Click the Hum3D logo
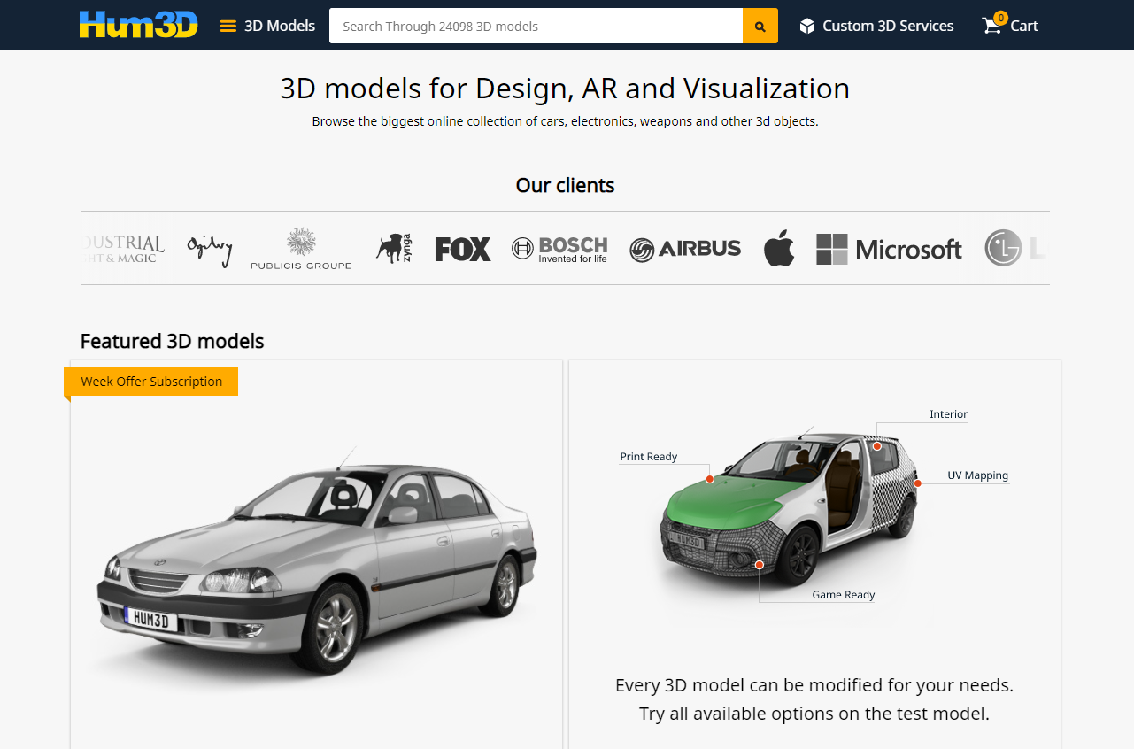 pyautogui.click(x=138, y=25)
